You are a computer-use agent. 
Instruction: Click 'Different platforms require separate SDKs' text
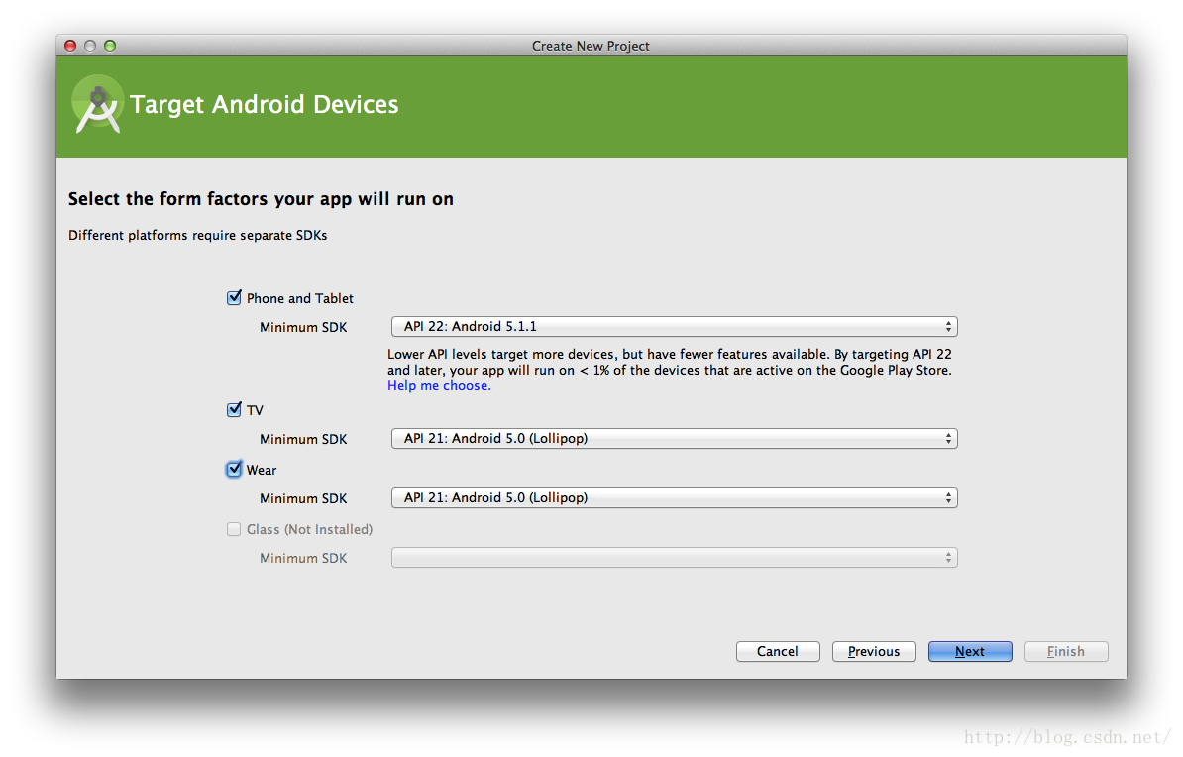click(198, 236)
